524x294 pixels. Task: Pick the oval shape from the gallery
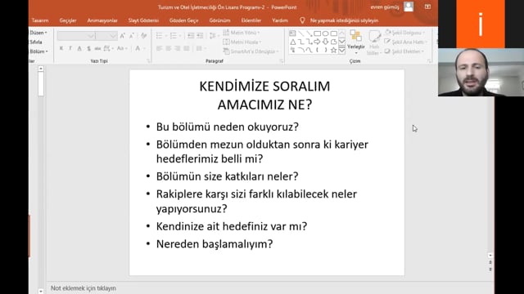pos(325,33)
